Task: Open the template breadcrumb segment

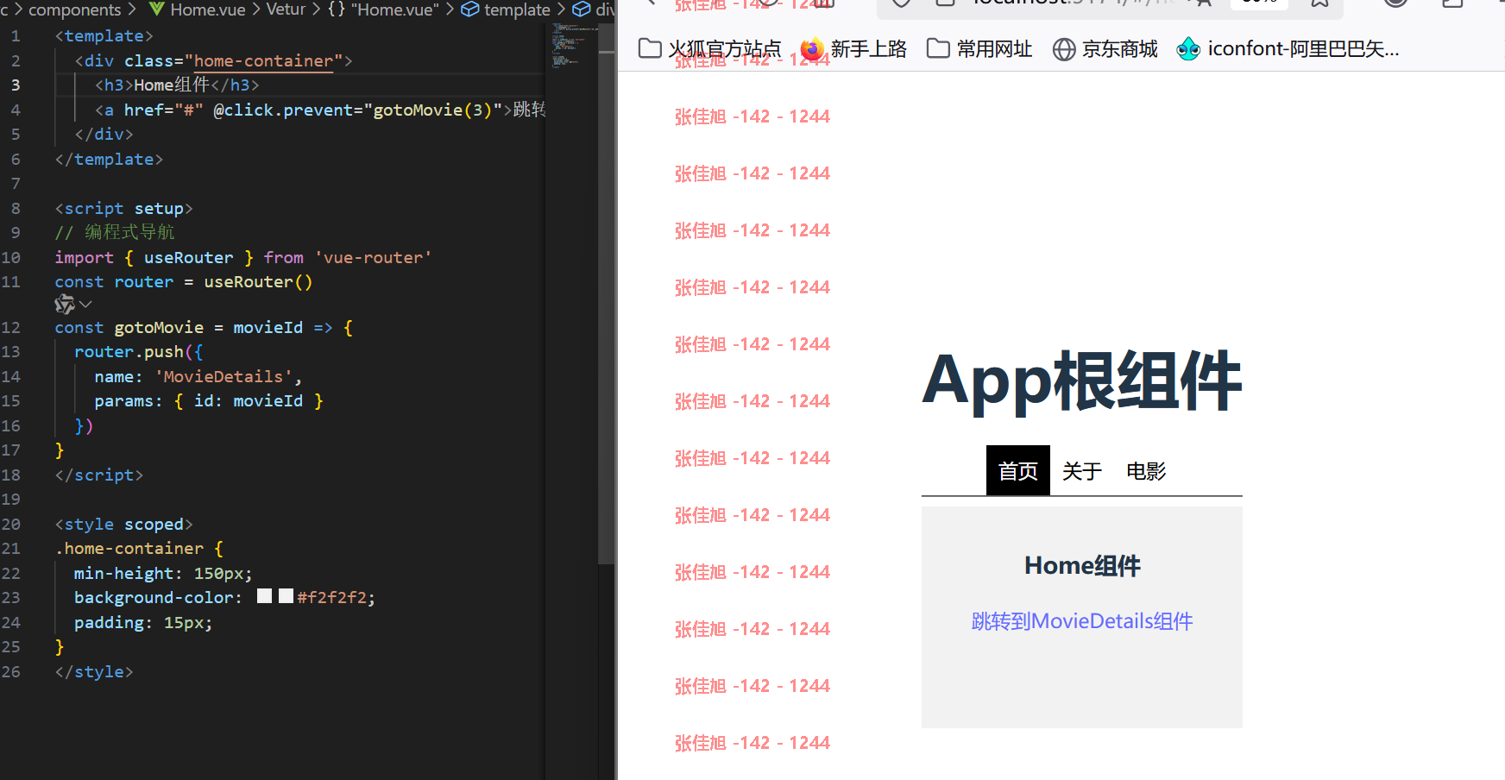Action: [517, 9]
